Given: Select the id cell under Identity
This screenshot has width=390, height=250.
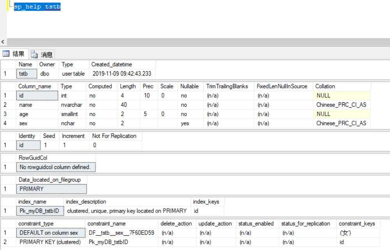Looking at the screenshot, I should tap(28, 145).
